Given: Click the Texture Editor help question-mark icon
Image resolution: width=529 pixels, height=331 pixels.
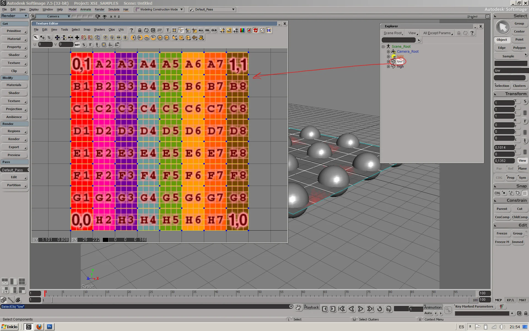Looking at the screenshot, I should (x=131, y=30).
